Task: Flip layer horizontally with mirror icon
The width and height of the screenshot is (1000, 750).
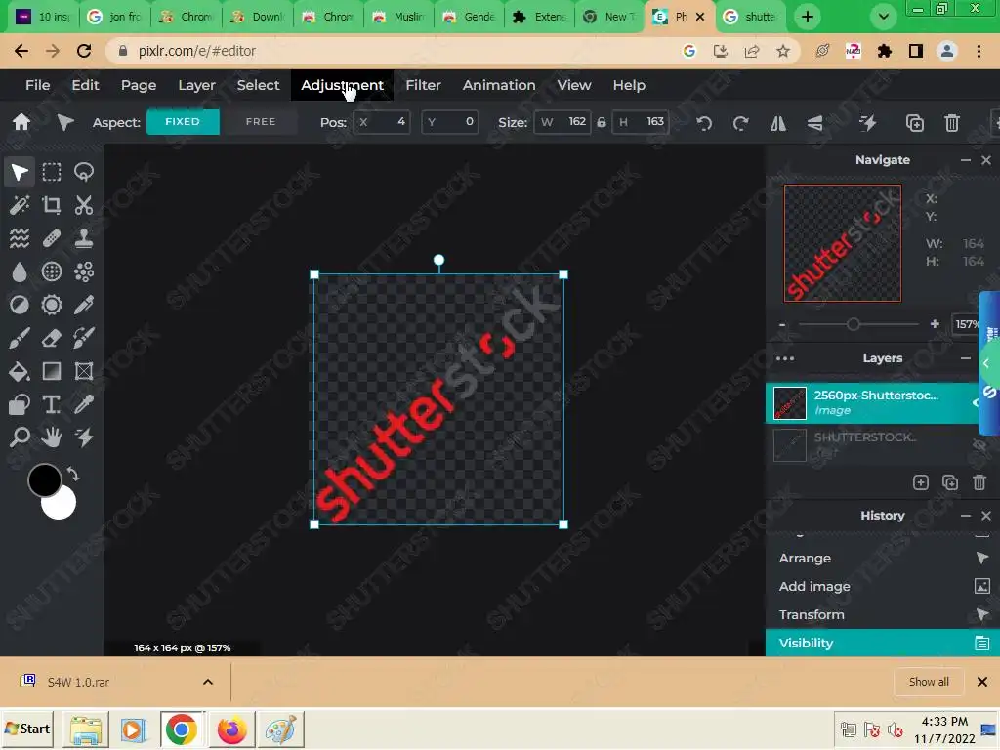Action: coord(778,123)
